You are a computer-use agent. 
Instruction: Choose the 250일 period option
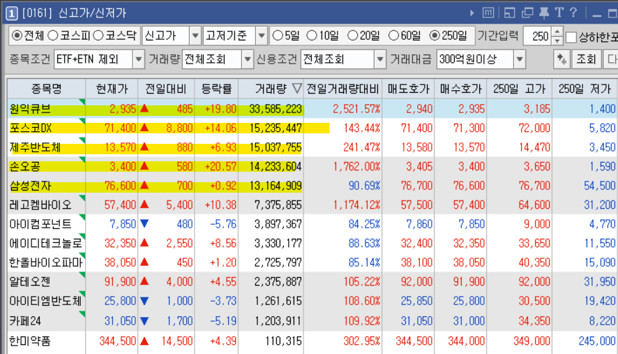[435, 36]
